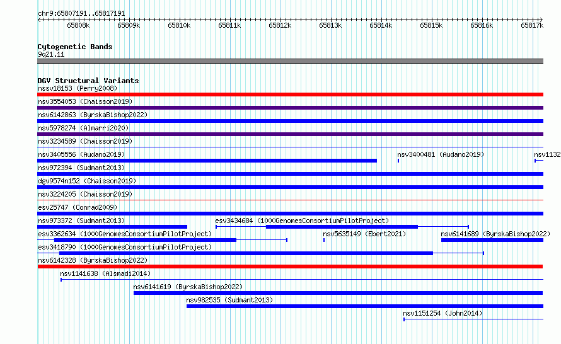Select the red nssv18153 variant bar
561x344 pixels.
(290, 95)
